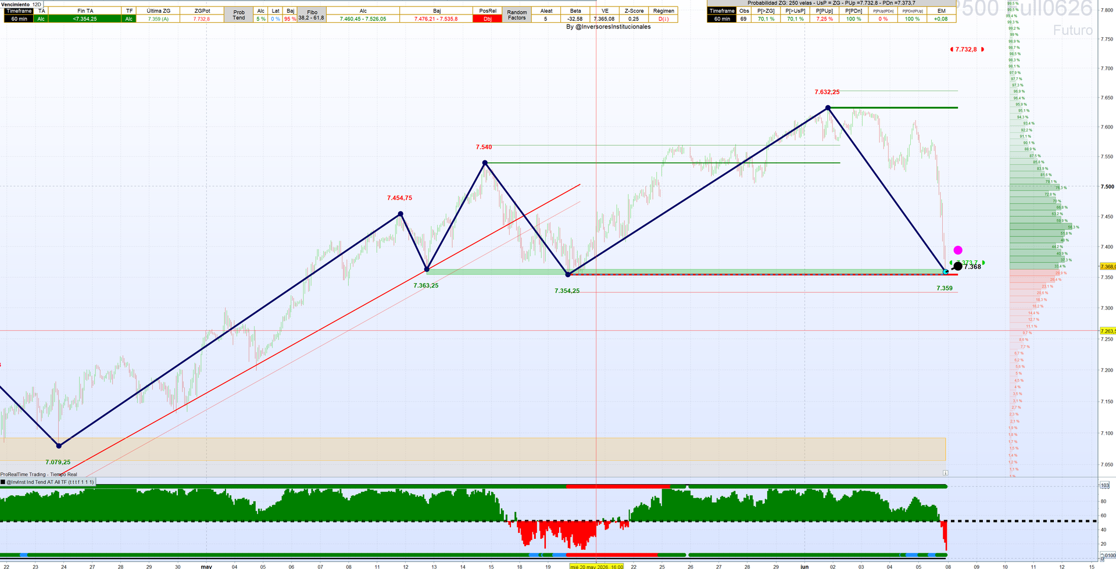Open the InvInst Ind Tend AT All TF indicator label
The height and width of the screenshot is (569, 1116).
click(x=50, y=482)
